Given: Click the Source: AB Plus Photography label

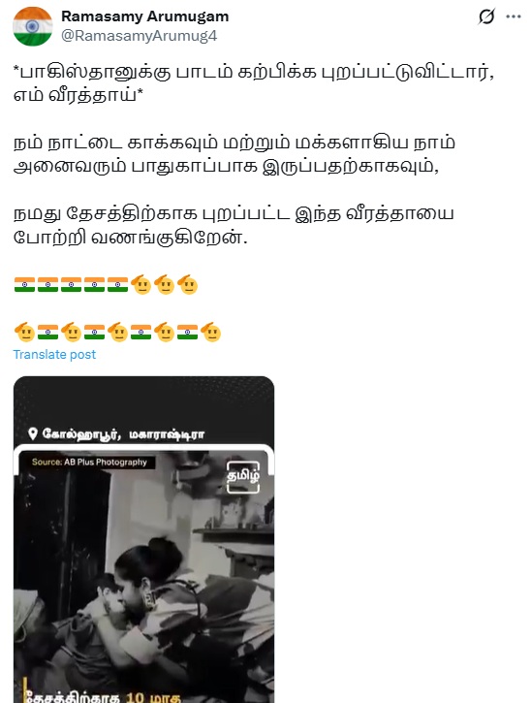Looking at the screenshot, I should click(x=89, y=462).
